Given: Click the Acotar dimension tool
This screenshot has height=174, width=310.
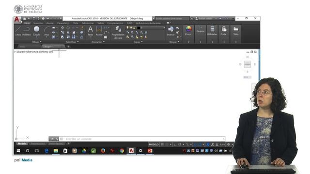Looking at the screenshot, I should click(99, 31).
